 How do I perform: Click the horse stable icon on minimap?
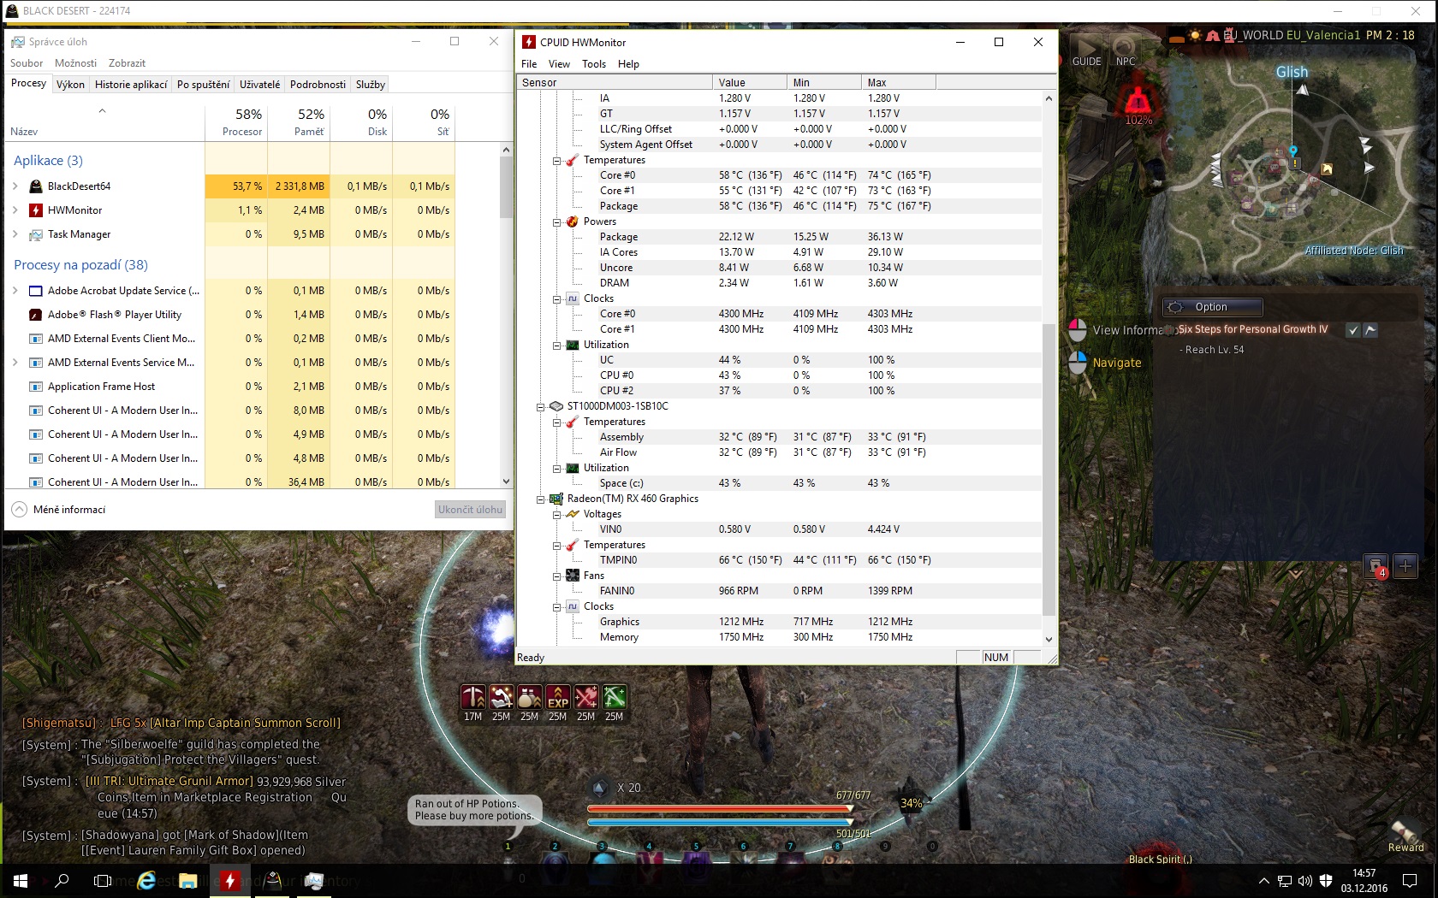[x=1327, y=168]
